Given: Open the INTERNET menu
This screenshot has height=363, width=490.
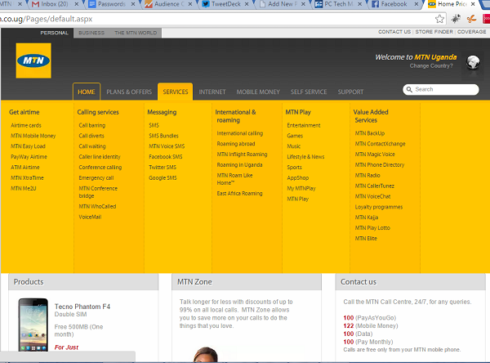Looking at the screenshot, I should (x=212, y=92).
